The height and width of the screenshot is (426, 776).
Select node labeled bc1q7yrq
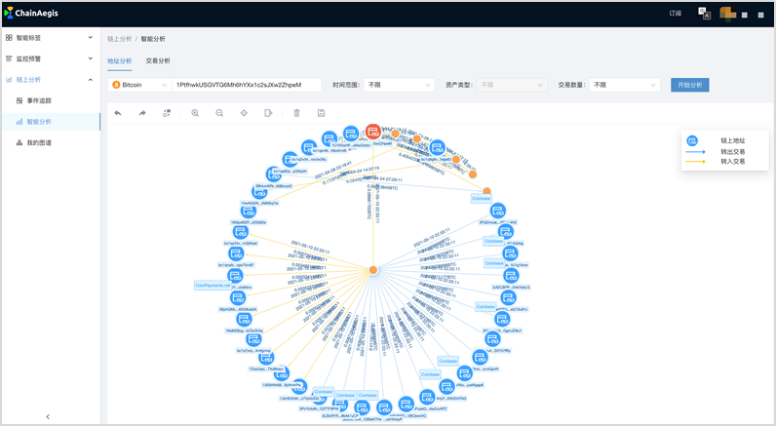tap(253, 339)
